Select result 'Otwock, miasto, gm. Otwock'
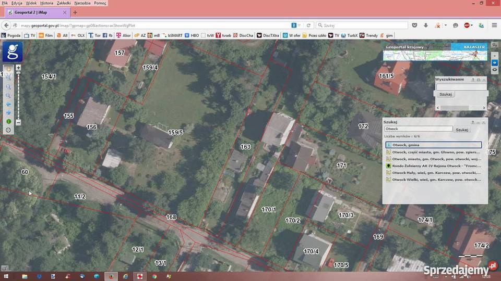501x281 pixels. point(434,159)
